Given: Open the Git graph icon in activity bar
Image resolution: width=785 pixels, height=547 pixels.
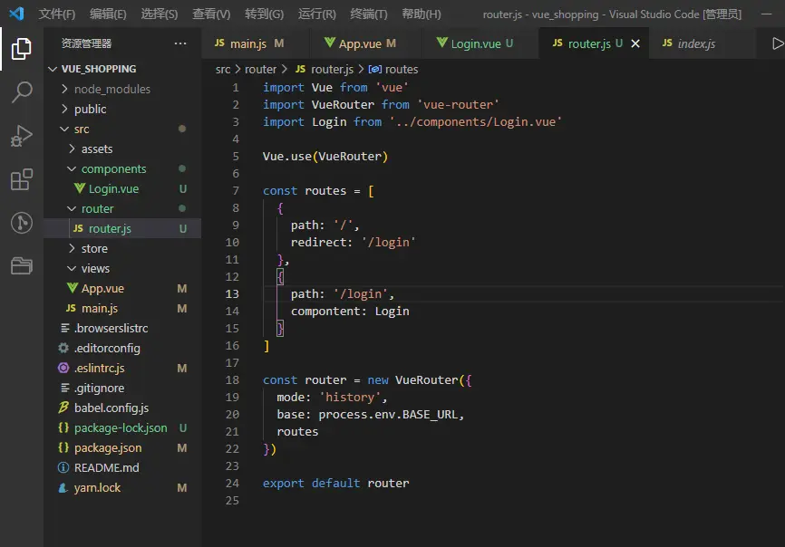Looking at the screenshot, I should [22, 223].
